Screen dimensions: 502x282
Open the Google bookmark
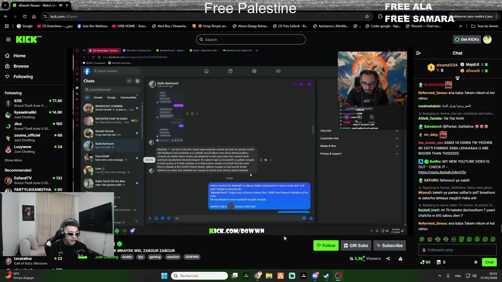click(x=24, y=26)
